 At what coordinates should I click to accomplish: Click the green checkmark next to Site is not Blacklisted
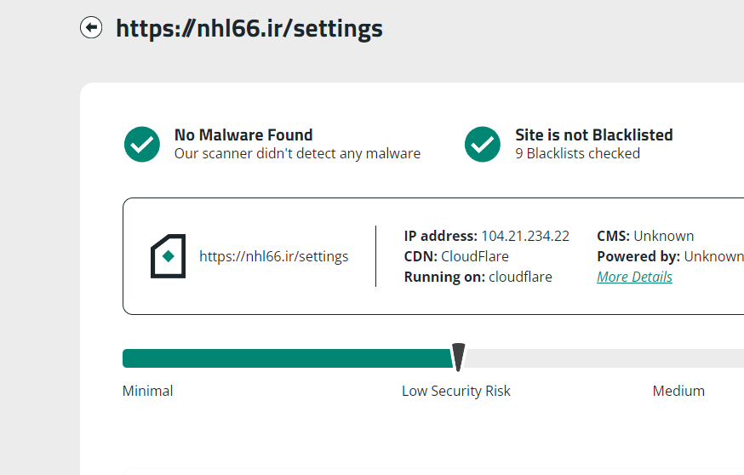click(x=483, y=144)
